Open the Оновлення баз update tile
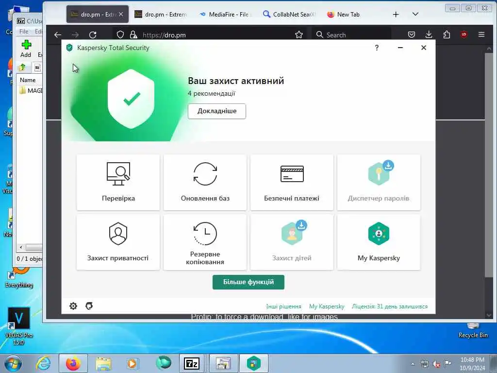 [x=205, y=183]
